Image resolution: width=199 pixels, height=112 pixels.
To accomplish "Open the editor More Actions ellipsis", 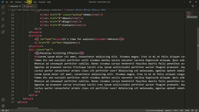I will pyautogui.click(x=196, y=6).
